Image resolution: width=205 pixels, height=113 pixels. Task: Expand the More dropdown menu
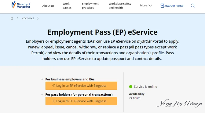(x=146, y=5)
